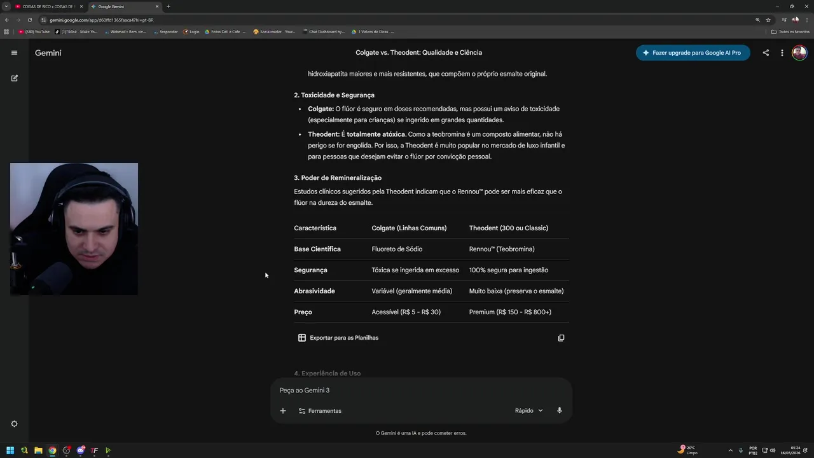
Task: Open the Todos os favoritos folder
Action: [x=790, y=32]
